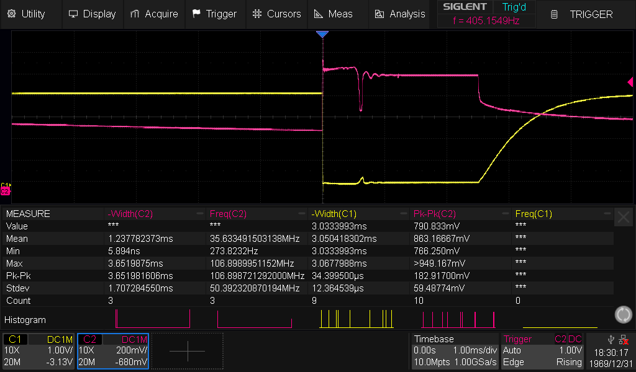Collapse the Freq(C2) measurement column
This screenshot has width=636, height=372.
coord(301,214)
